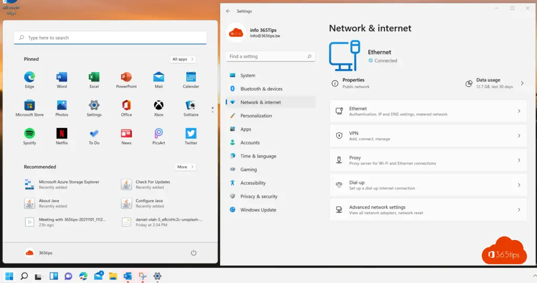The width and height of the screenshot is (537, 283).
Task: Launch the Photos app
Action: click(x=62, y=108)
